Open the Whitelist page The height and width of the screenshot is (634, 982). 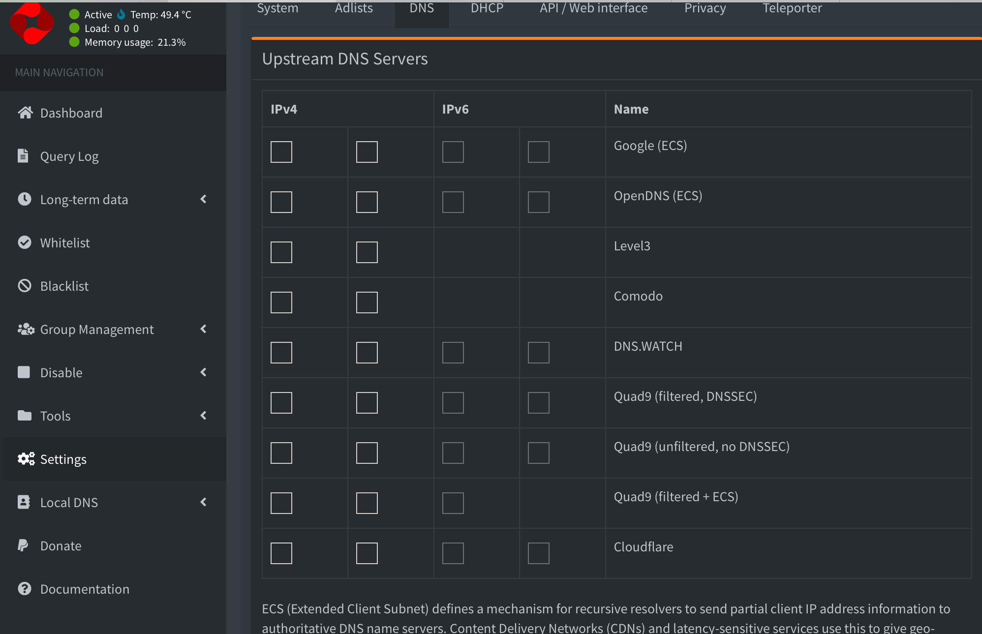[113, 242]
